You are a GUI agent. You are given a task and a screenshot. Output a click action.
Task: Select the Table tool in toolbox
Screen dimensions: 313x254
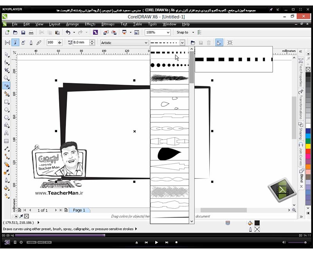point(7,141)
